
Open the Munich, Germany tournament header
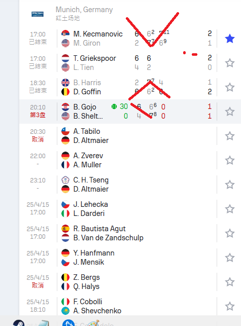[x=84, y=10]
